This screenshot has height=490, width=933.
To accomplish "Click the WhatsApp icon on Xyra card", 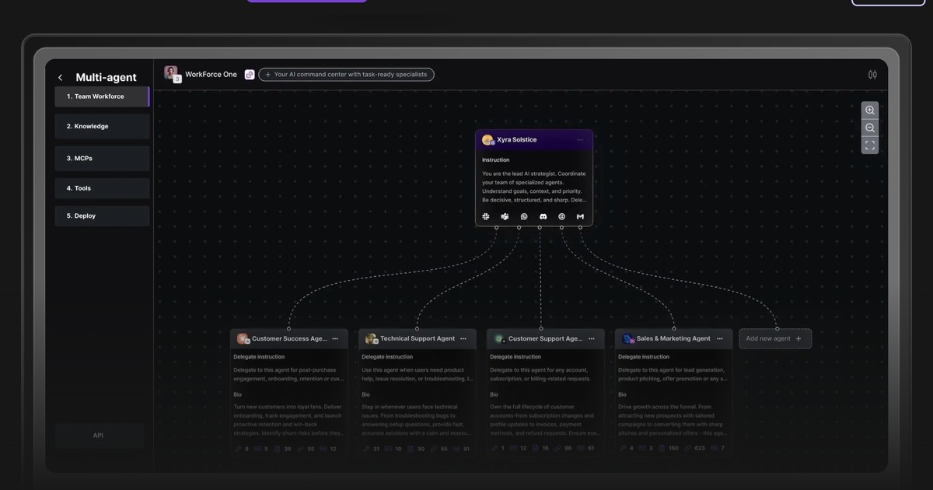I will (x=524, y=216).
